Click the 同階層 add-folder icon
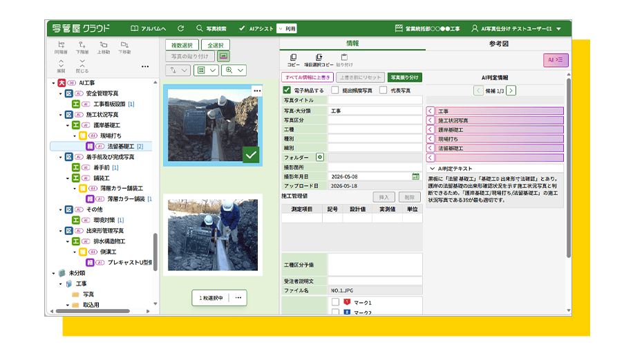Viewport: 633px width, 356px height. click(x=61, y=45)
